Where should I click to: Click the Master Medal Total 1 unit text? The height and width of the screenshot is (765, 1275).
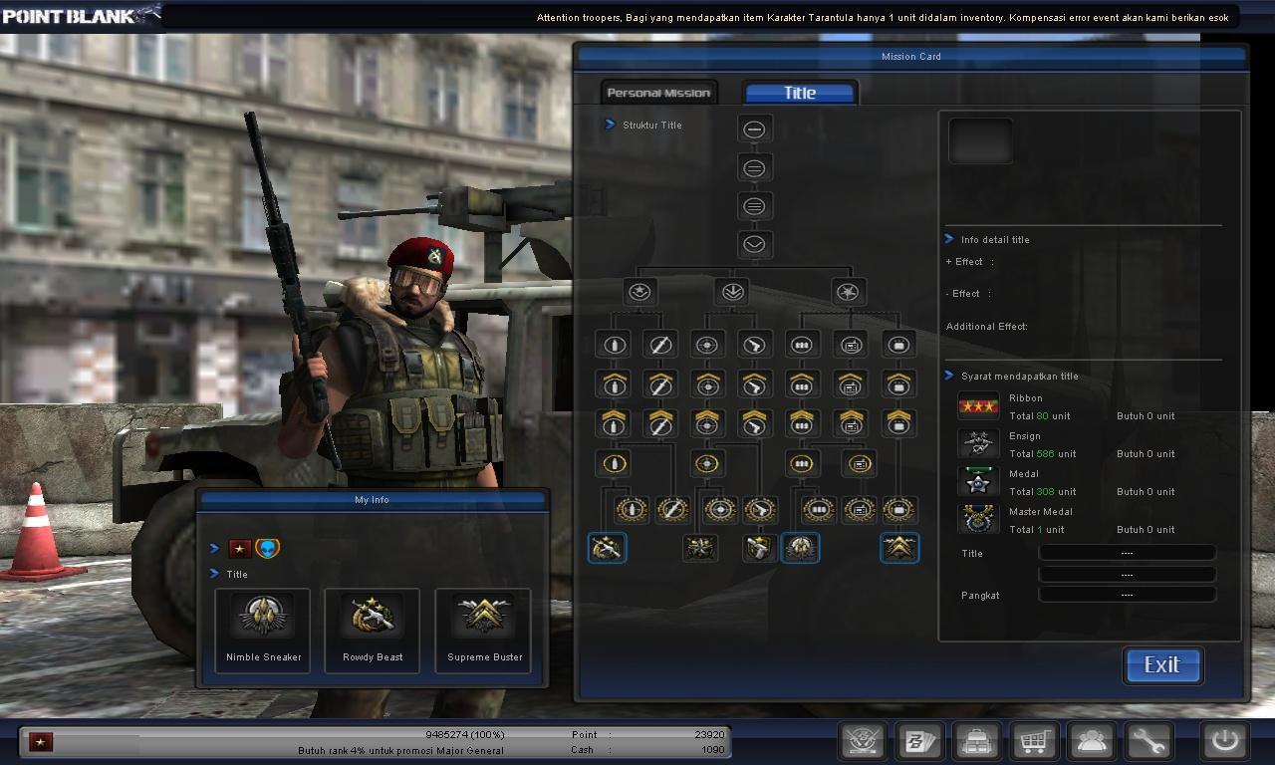(1037, 530)
